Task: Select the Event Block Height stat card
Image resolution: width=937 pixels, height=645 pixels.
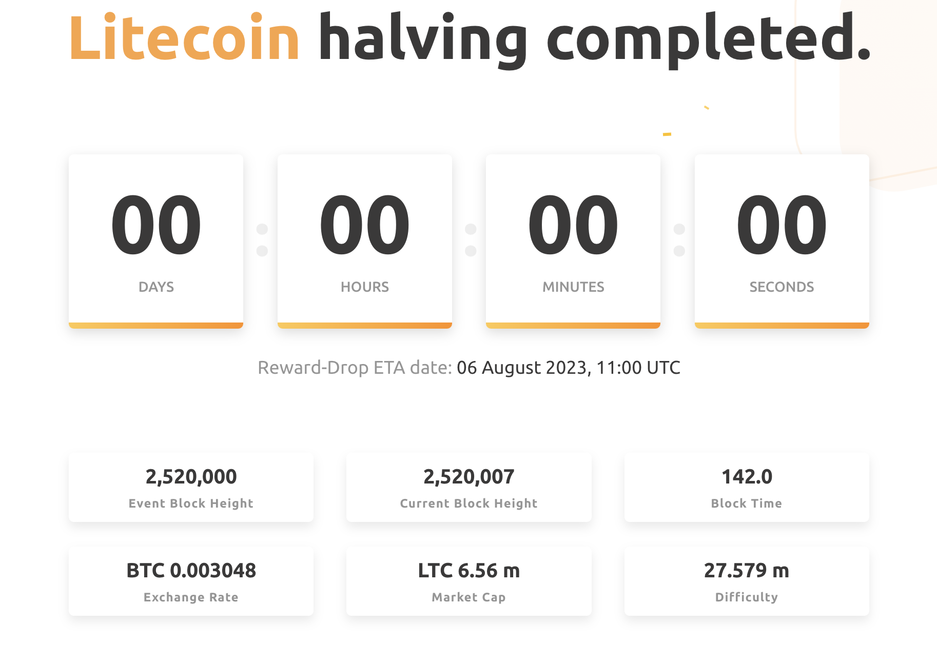Action: click(x=191, y=488)
